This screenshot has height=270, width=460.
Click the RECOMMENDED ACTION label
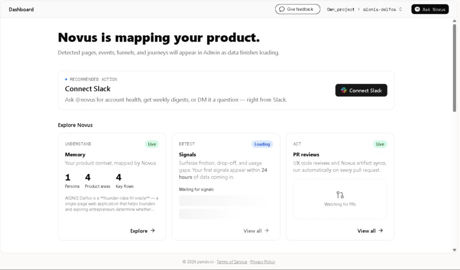[93, 79]
